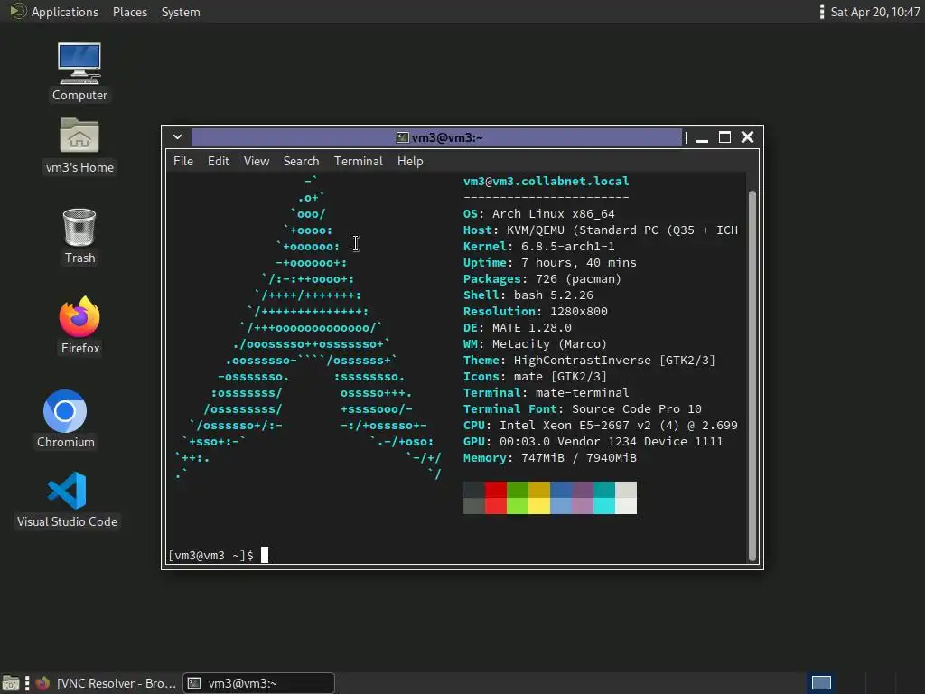Screen dimensions: 925x694
Task: Click the terminal prompt line [vm3@vm3 ~]$
Action: (x=211, y=556)
